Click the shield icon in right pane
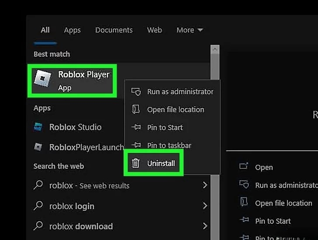 tap(244, 184)
